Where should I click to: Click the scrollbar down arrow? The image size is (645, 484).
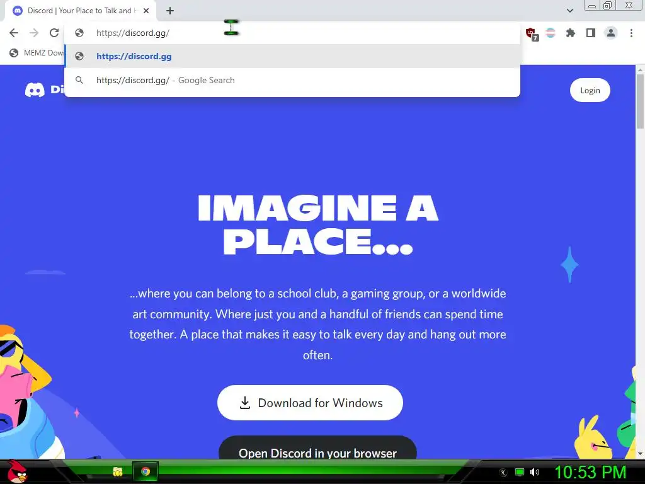click(x=640, y=454)
